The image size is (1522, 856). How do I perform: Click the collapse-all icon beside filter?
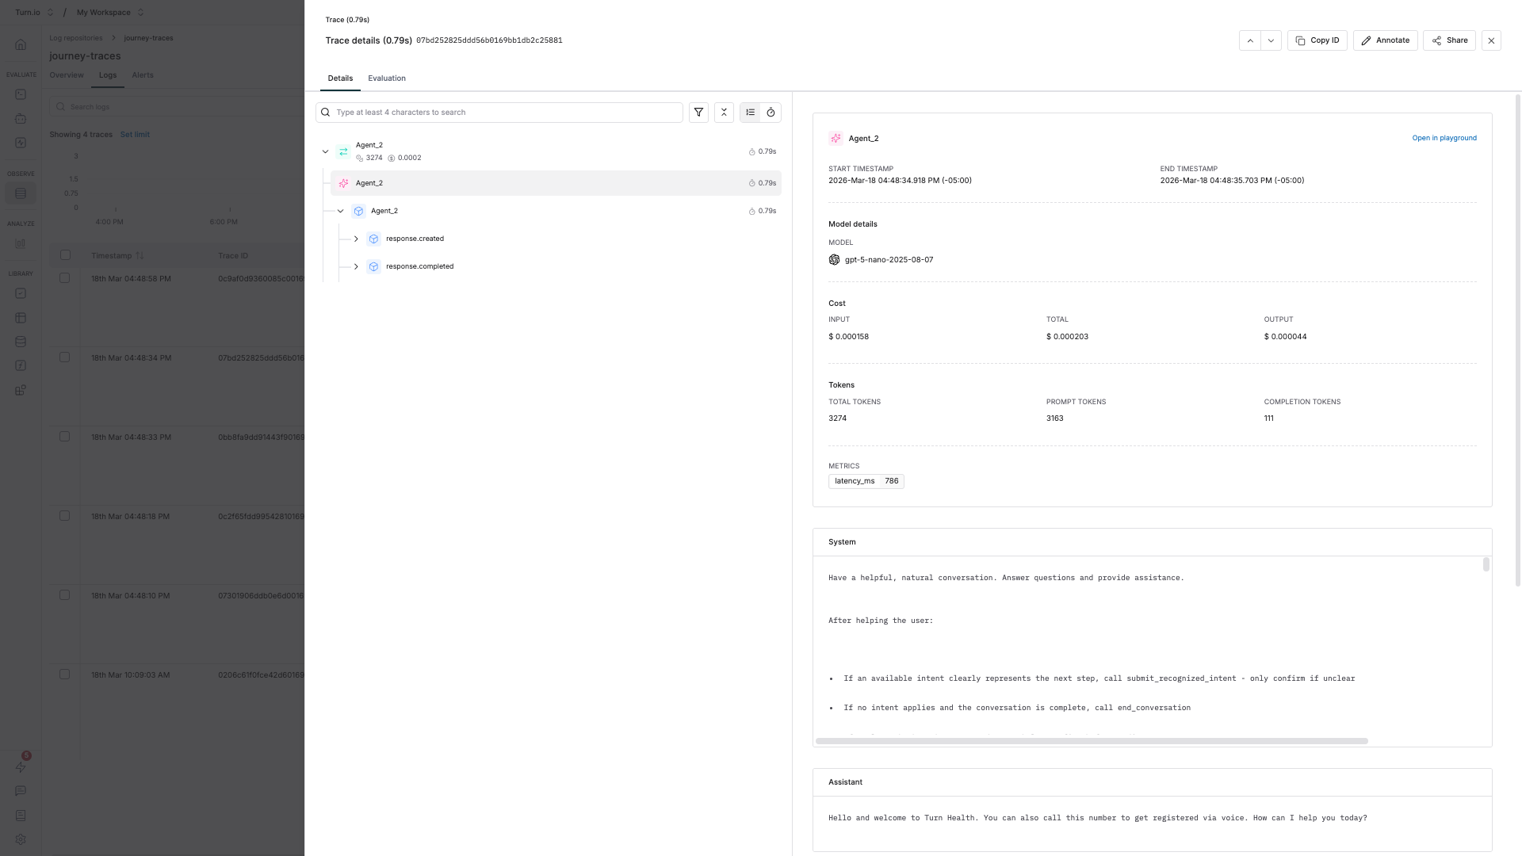click(724, 113)
